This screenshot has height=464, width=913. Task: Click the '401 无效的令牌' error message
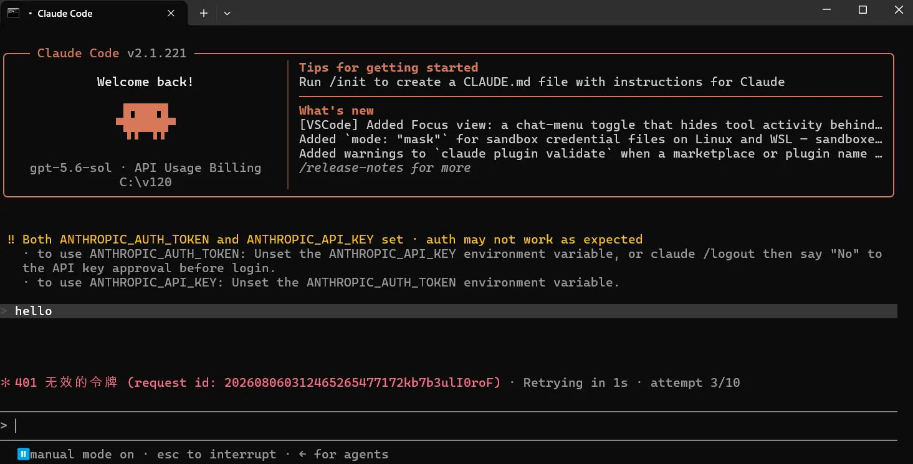point(257,382)
